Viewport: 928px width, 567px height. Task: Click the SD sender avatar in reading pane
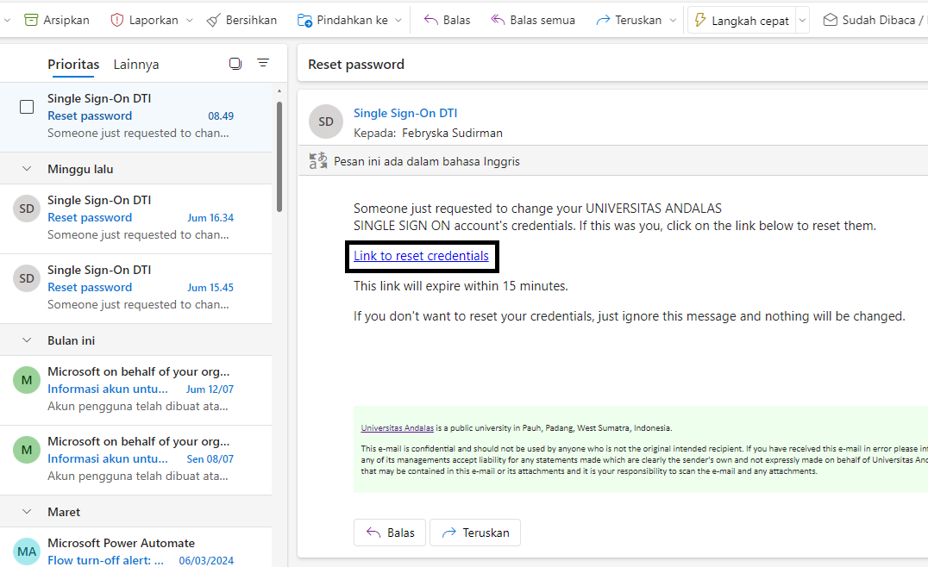click(326, 121)
